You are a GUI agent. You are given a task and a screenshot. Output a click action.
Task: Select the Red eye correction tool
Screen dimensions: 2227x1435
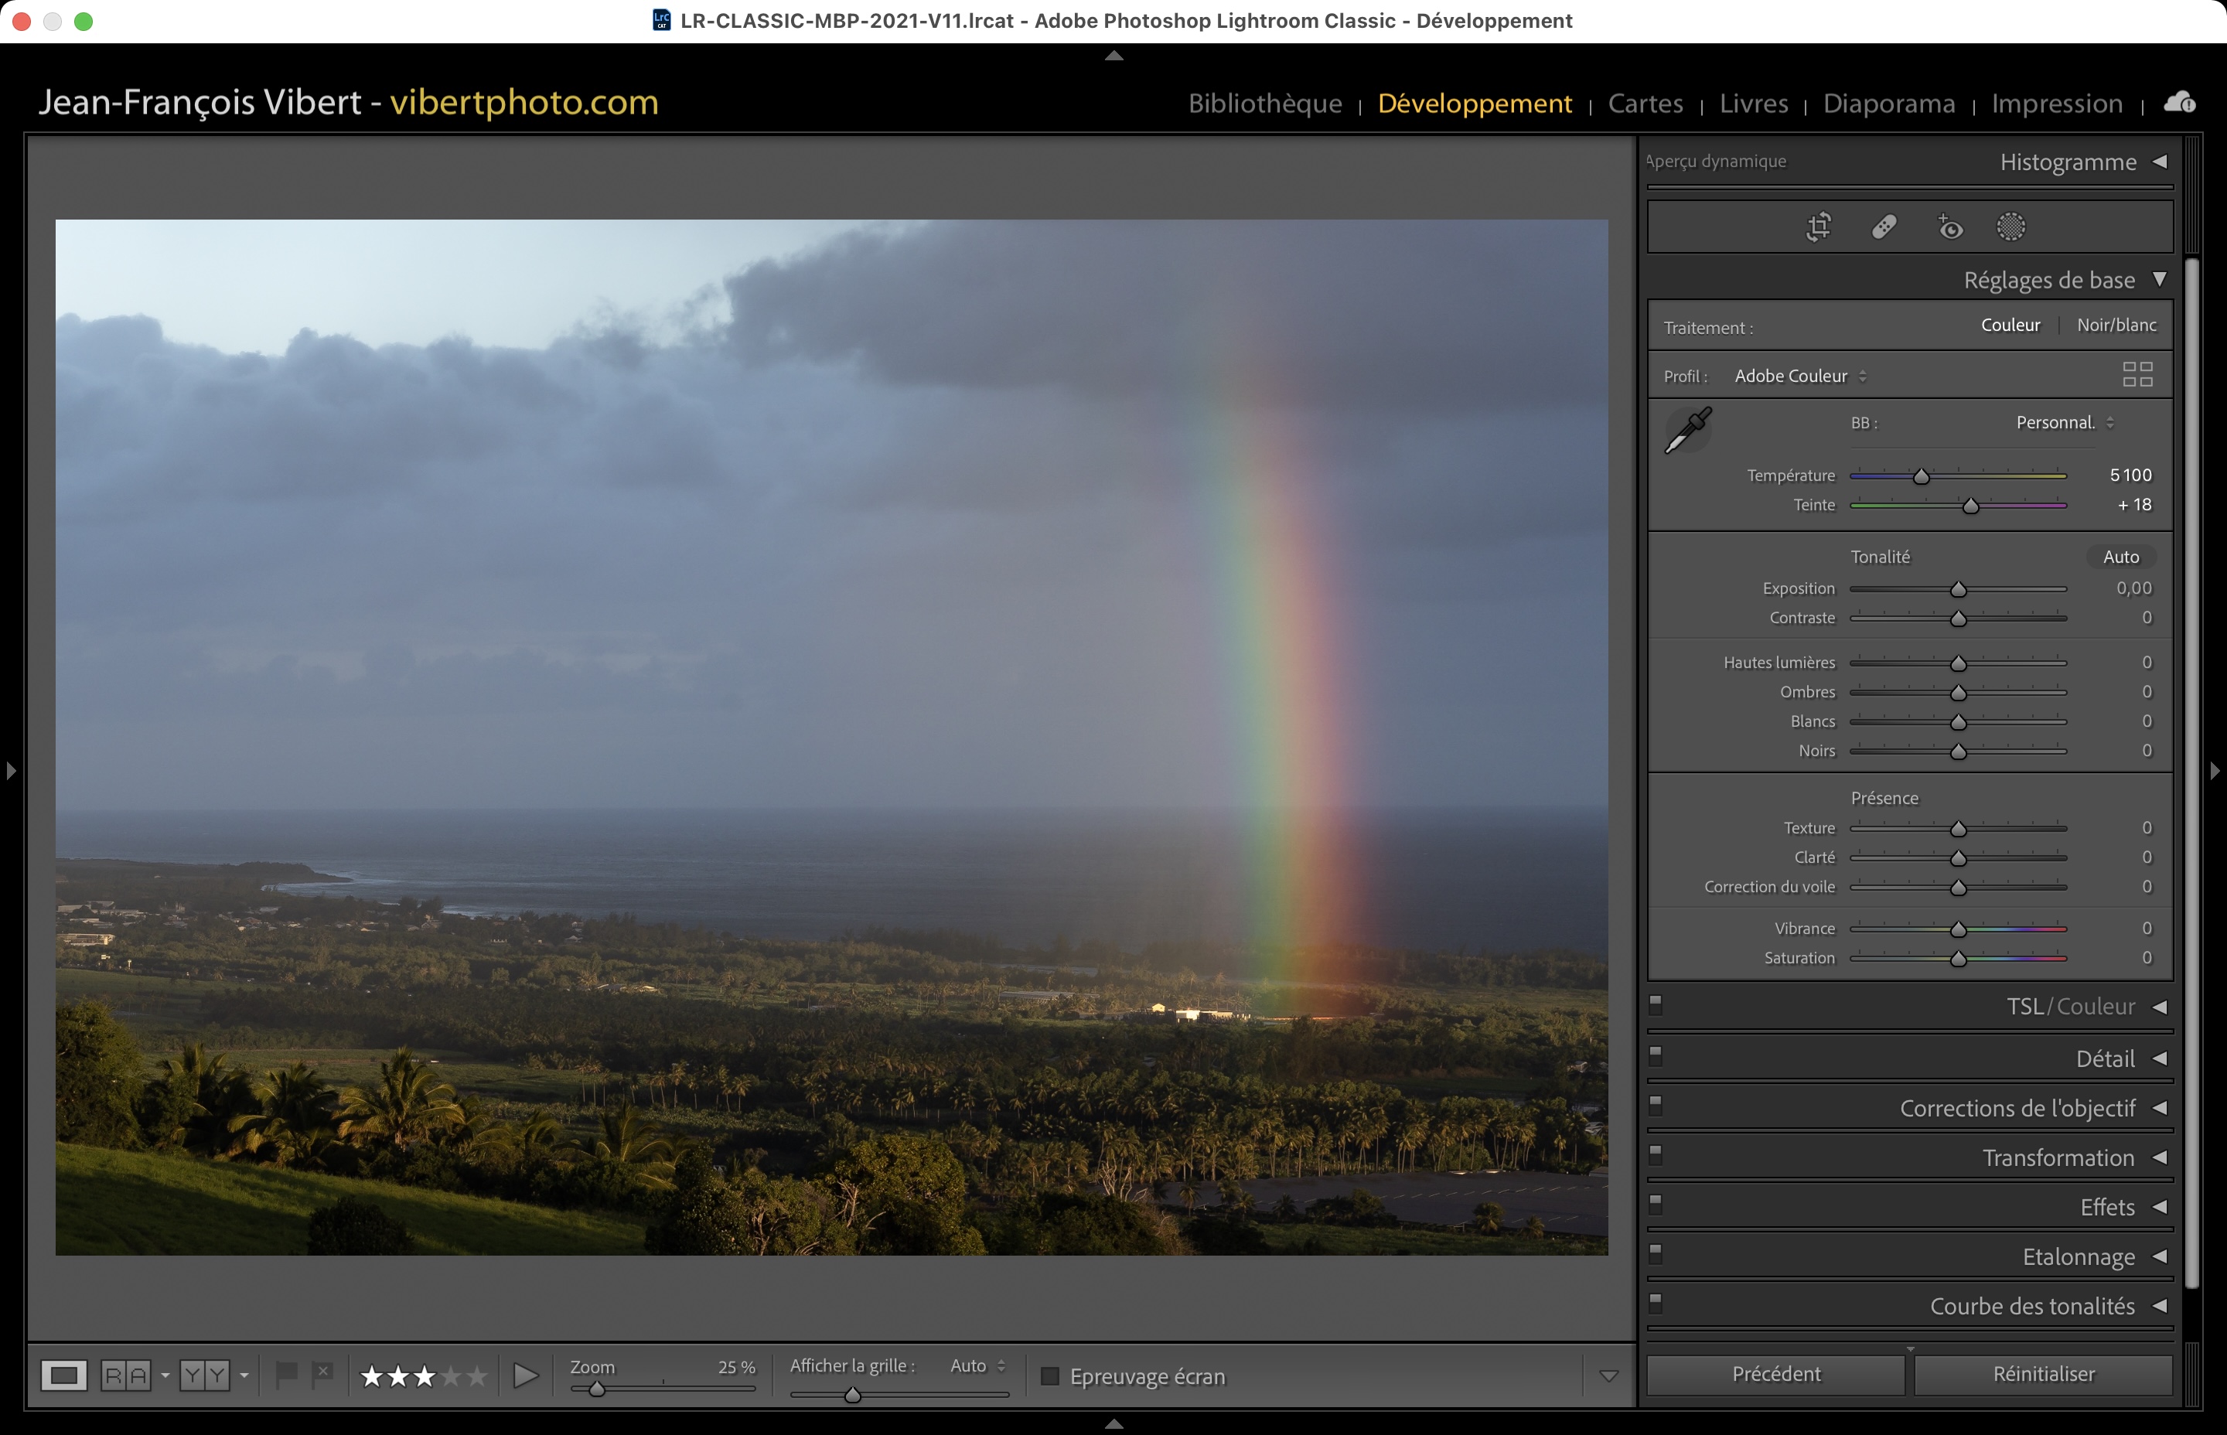coord(1949,227)
